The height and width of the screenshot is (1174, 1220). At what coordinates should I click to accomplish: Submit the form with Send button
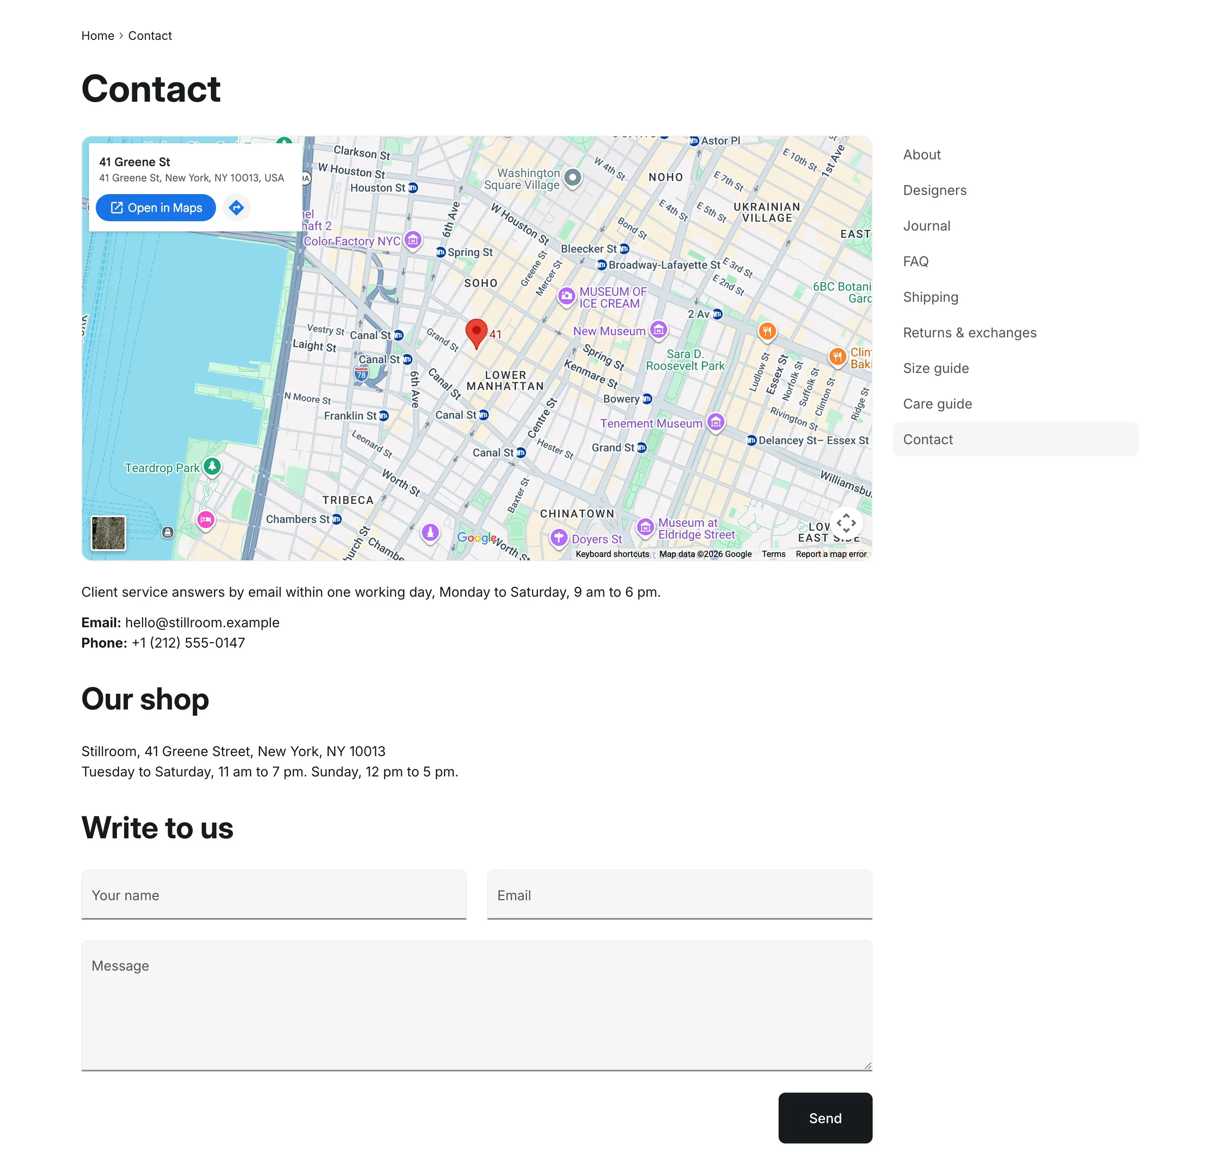click(825, 1118)
